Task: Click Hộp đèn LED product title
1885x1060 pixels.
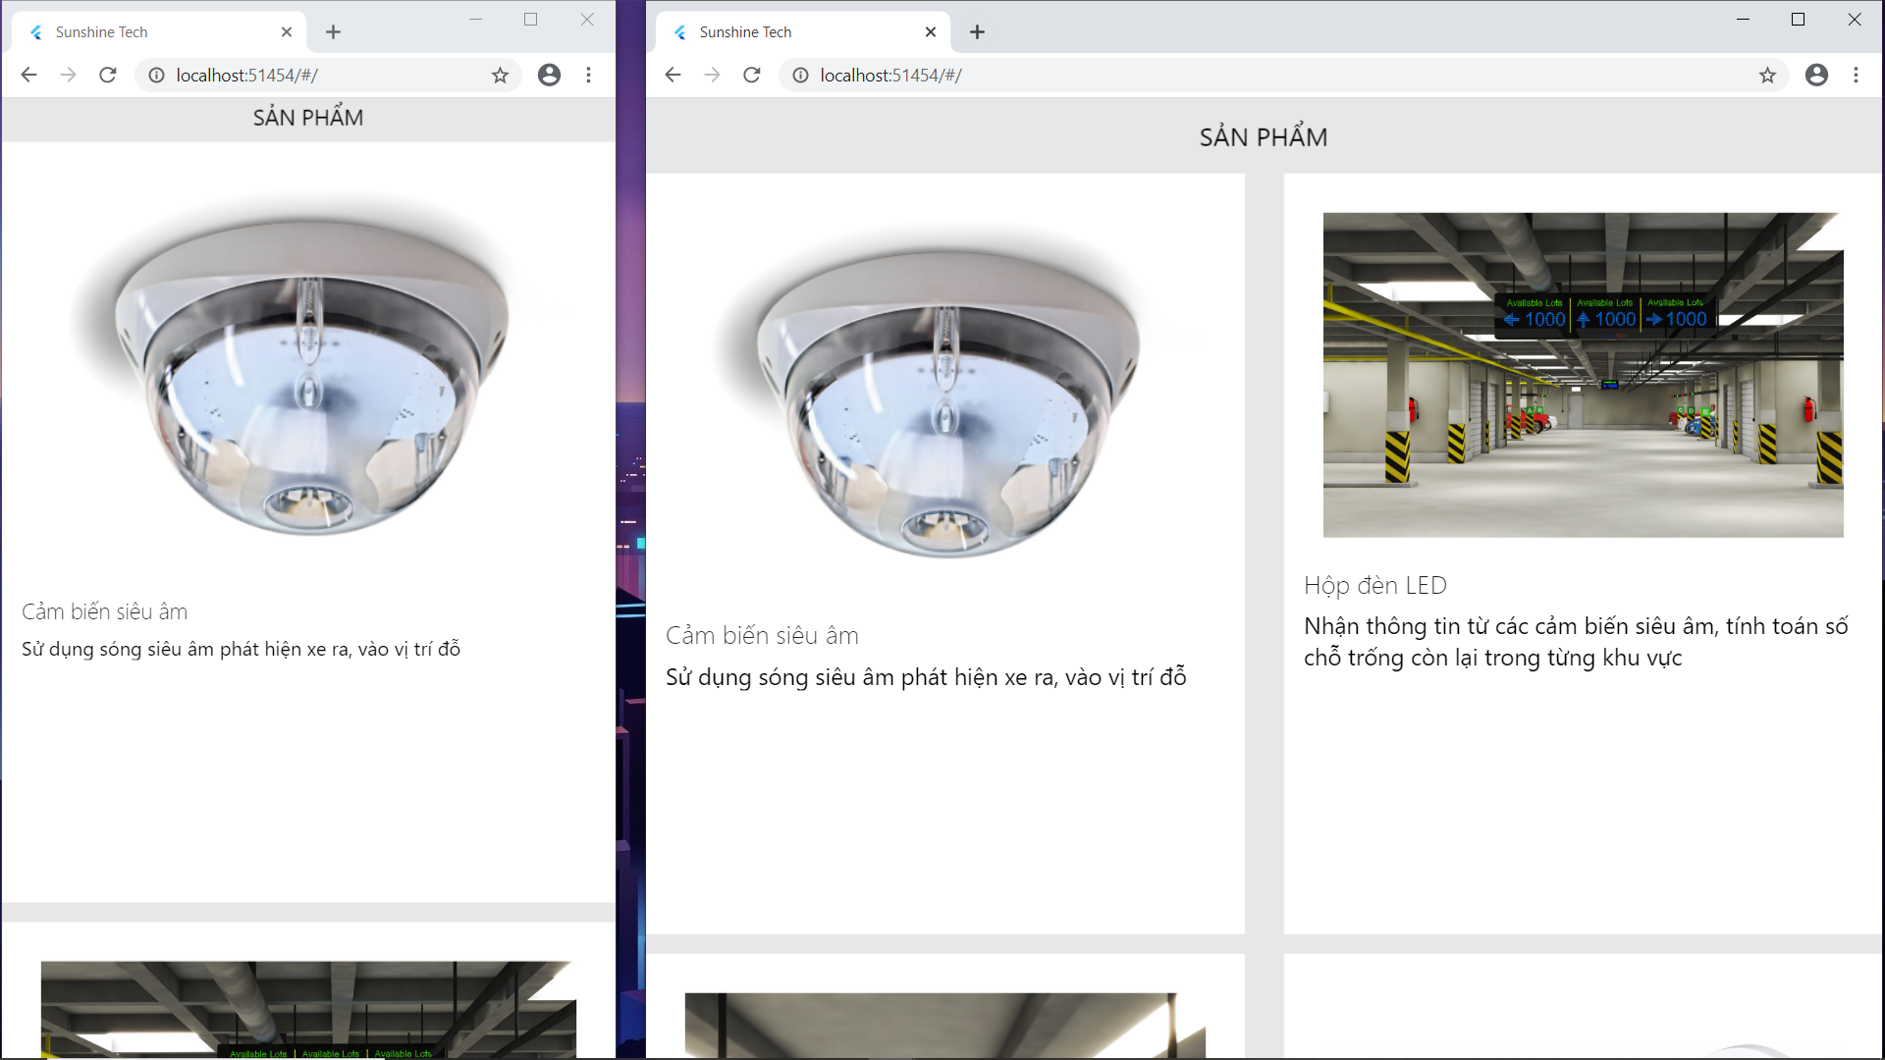Action: [1374, 585]
